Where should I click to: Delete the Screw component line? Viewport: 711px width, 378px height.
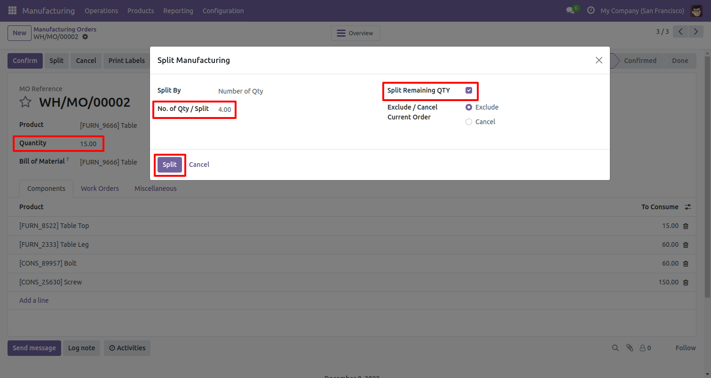pyautogui.click(x=686, y=283)
